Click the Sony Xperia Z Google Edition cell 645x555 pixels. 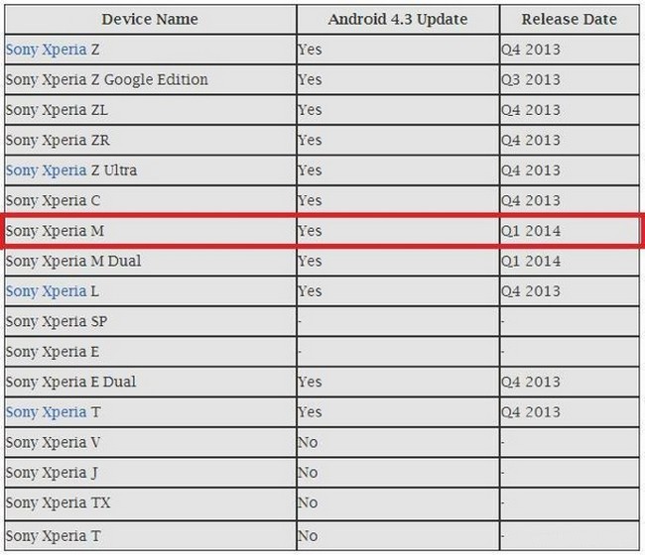107,79
